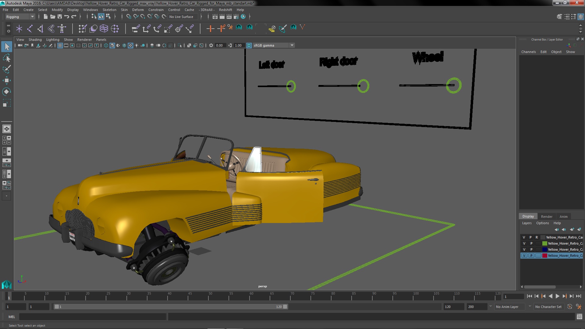Select the Rotate tool in toolbox
This screenshot has width=585, height=329.
(6, 92)
